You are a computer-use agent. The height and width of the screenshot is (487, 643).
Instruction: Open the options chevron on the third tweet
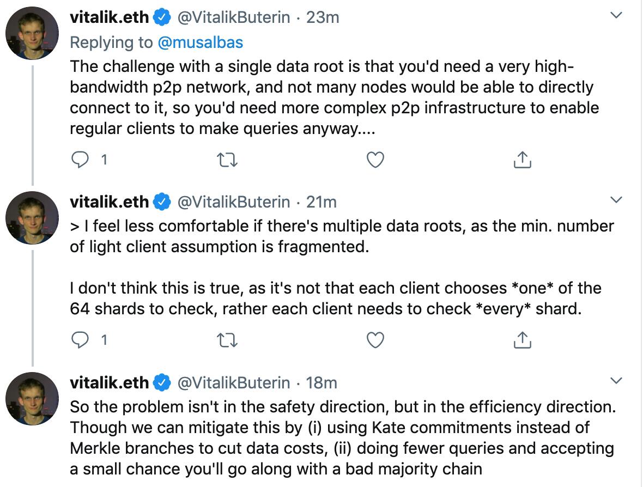pyautogui.click(x=616, y=381)
